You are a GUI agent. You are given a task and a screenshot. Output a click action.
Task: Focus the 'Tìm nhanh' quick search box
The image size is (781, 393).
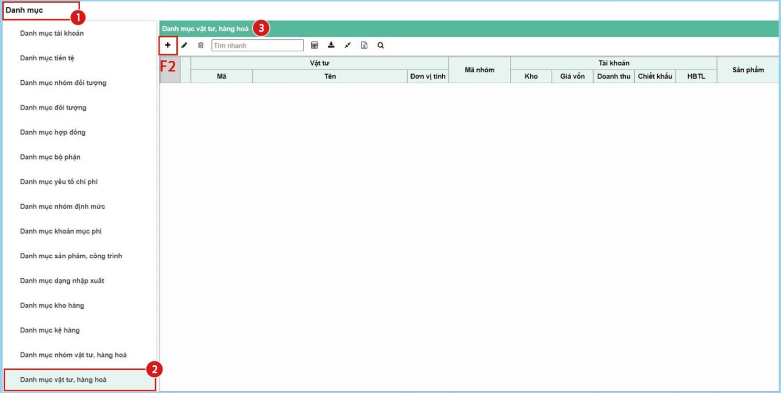257,46
